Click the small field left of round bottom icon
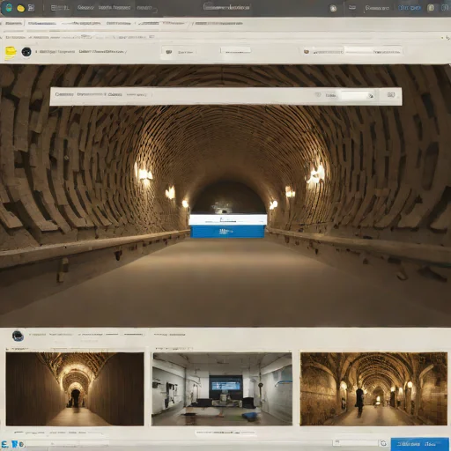 pyautogui.click(x=355, y=442)
